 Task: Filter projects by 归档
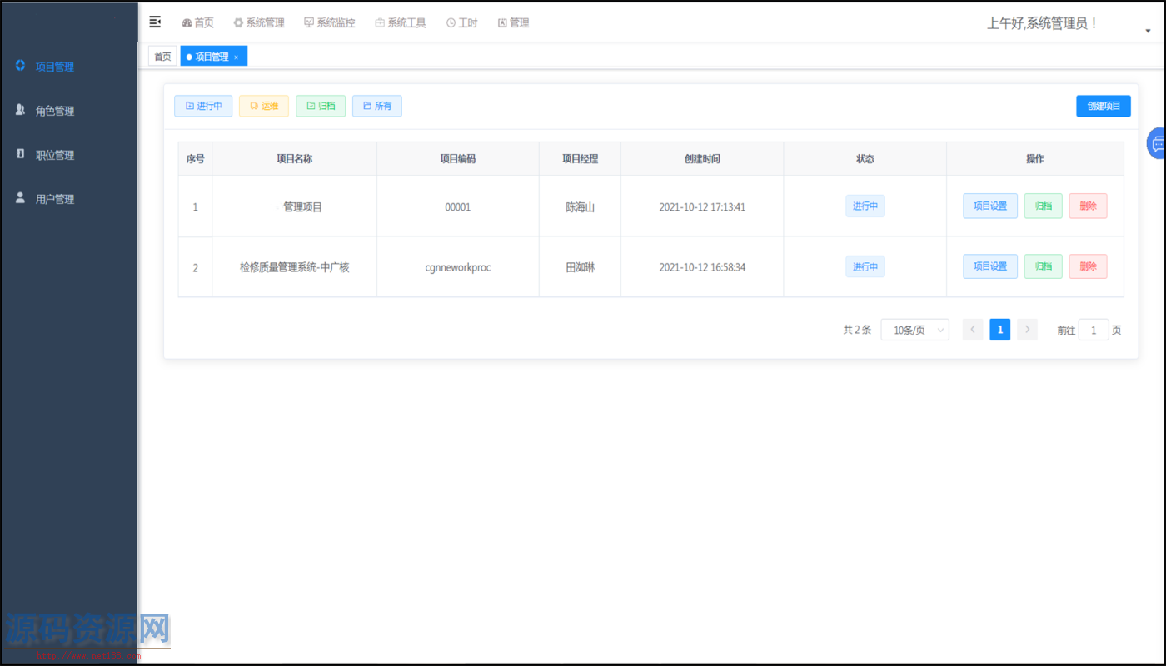click(321, 106)
